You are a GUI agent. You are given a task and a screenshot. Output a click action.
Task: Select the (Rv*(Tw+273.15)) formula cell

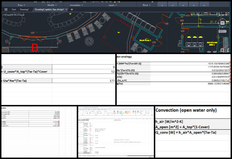click(133, 70)
